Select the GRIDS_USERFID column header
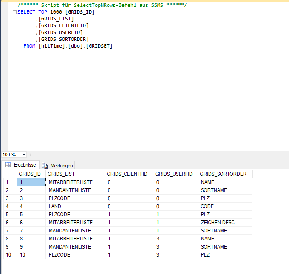 (x=174, y=174)
